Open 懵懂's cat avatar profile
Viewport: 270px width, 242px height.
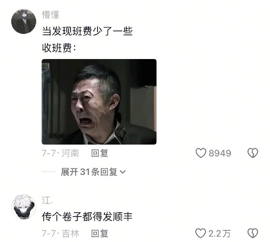23,22
